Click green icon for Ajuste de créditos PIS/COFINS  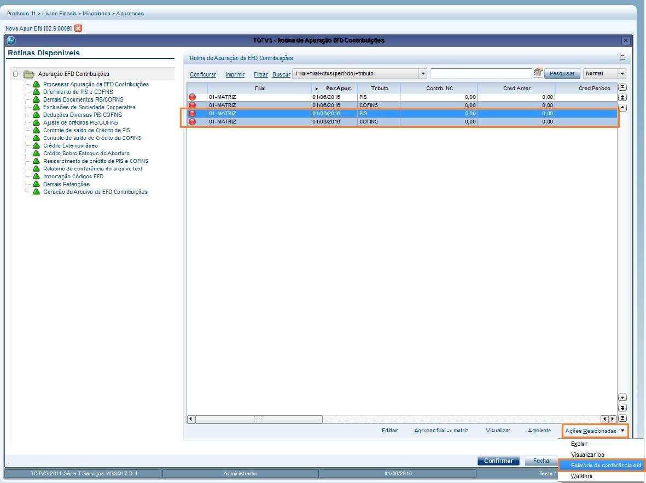point(36,122)
